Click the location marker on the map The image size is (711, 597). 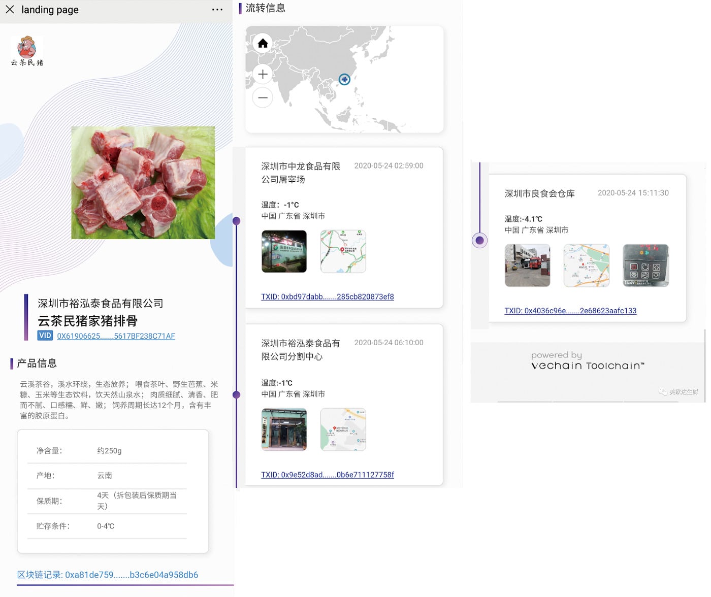tap(344, 79)
